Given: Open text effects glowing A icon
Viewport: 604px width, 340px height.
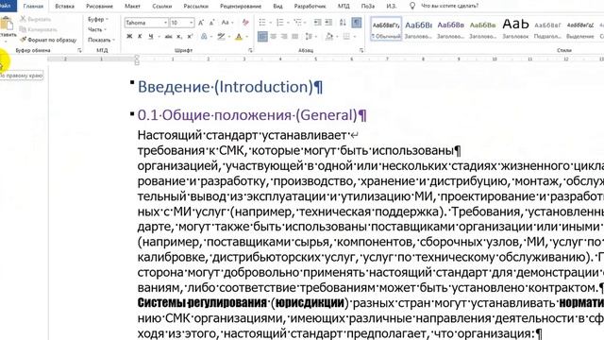Looking at the screenshot, I should click(204, 37).
